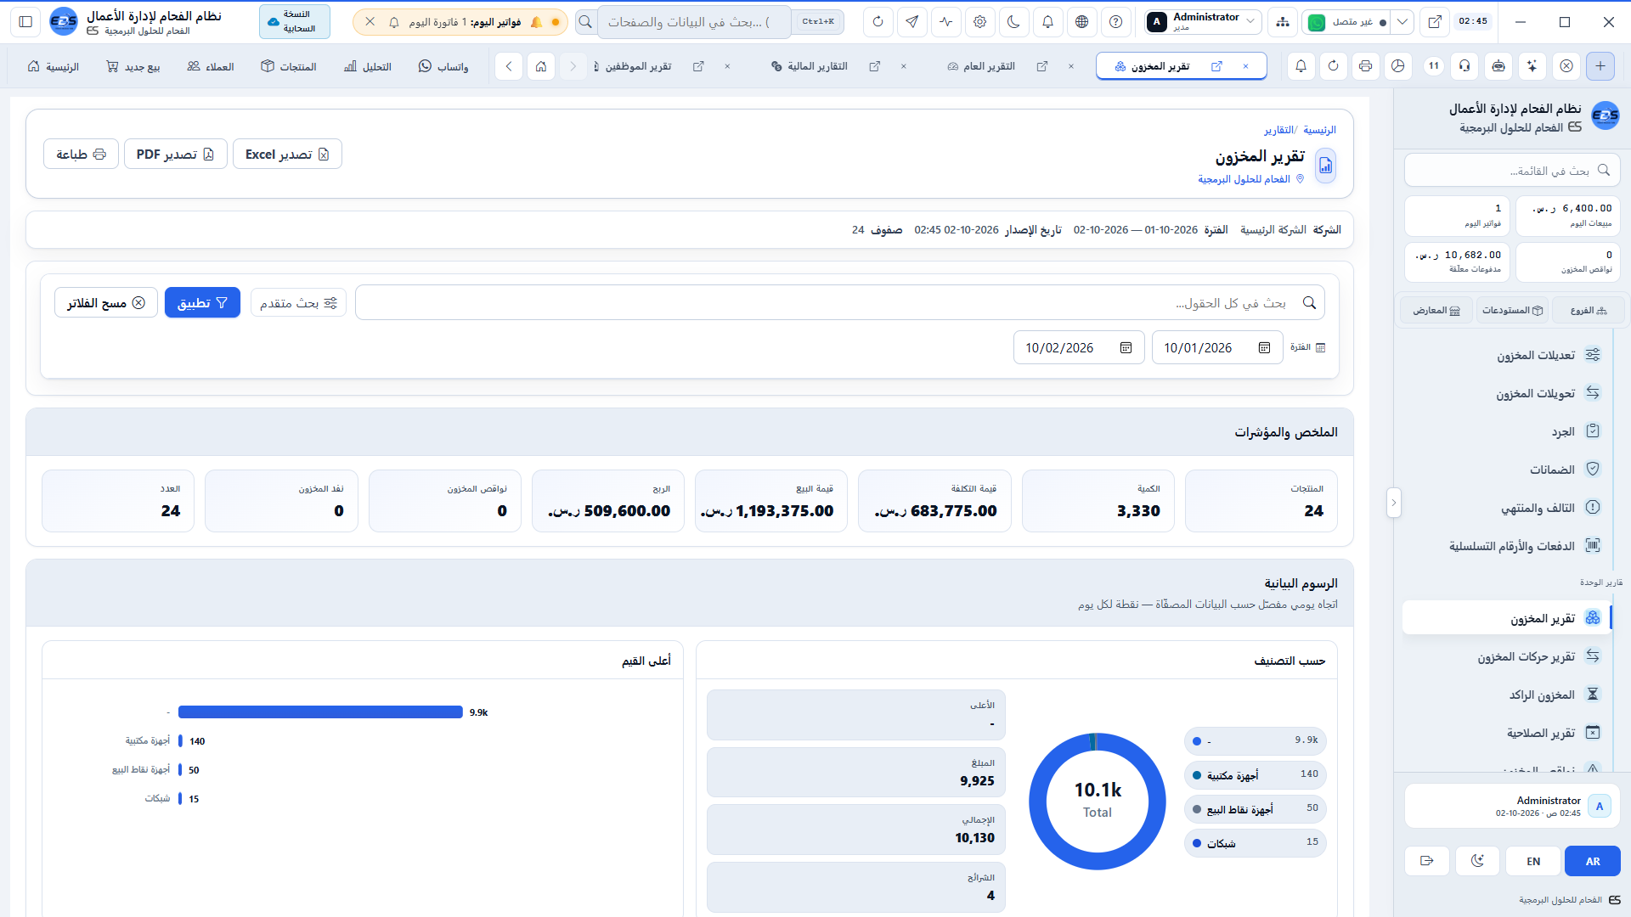Clear filters with مسح الفلاتر

coord(106,302)
